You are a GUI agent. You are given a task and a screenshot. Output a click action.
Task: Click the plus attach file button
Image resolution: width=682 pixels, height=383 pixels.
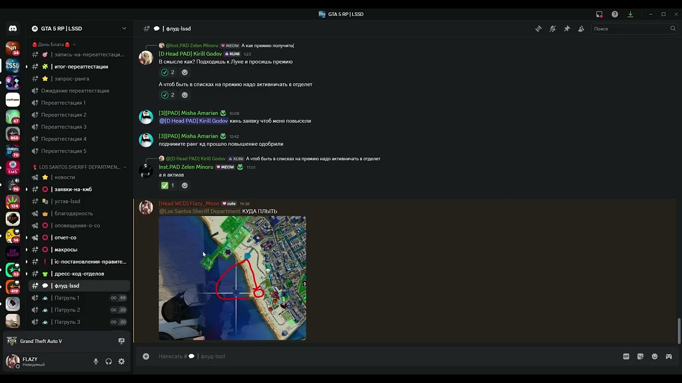tap(146, 356)
